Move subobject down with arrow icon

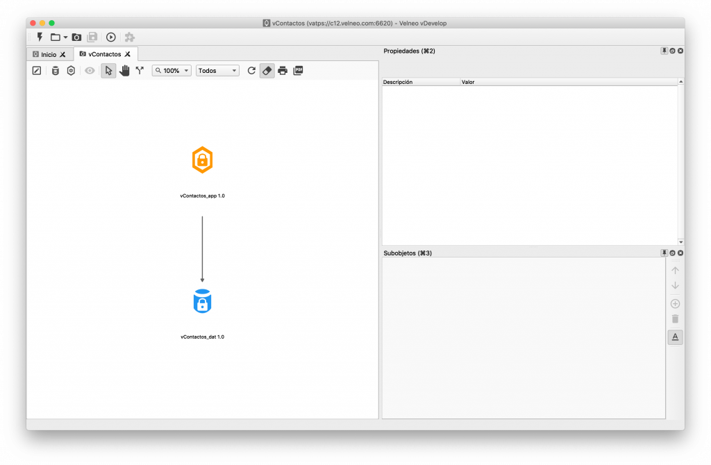pyautogui.click(x=675, y=285)
